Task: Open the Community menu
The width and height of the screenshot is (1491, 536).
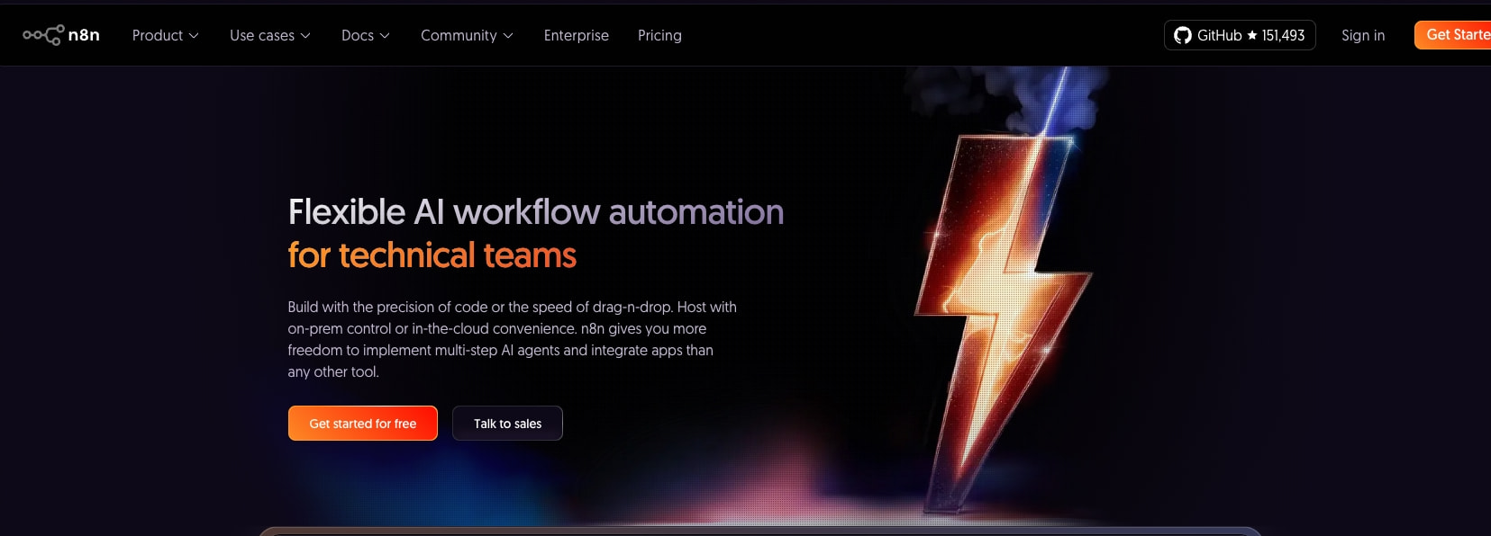Action: coord(467,35)
